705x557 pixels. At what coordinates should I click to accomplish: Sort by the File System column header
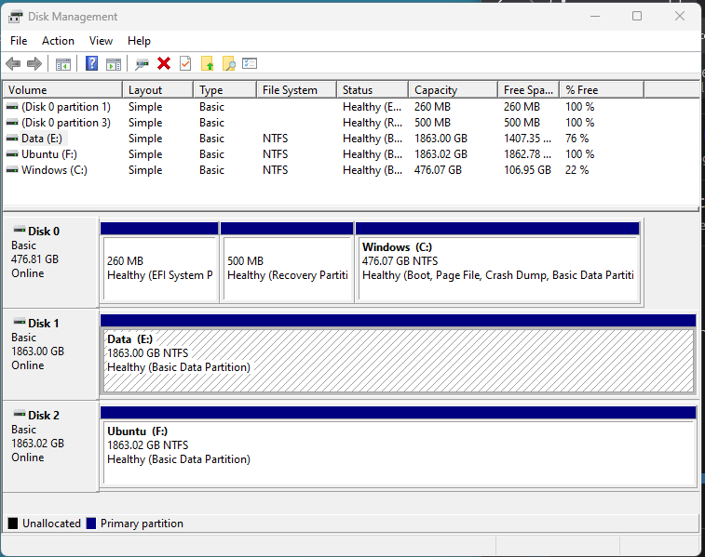point(297,90)
